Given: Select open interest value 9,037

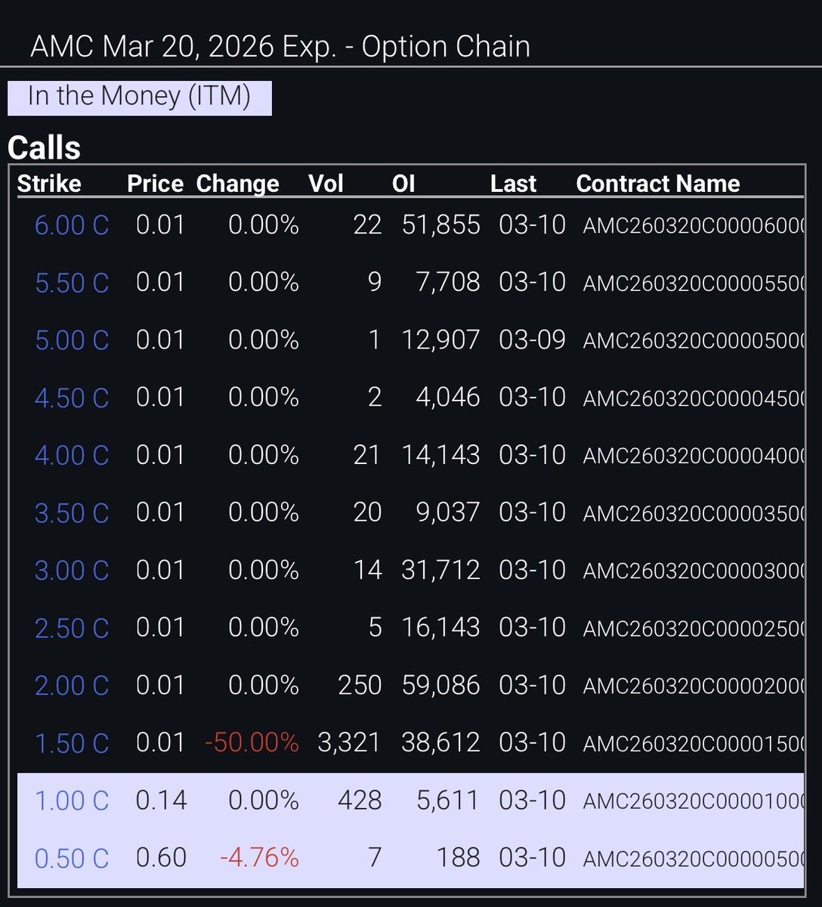Looking at the screenshot, I should point(448,513).
